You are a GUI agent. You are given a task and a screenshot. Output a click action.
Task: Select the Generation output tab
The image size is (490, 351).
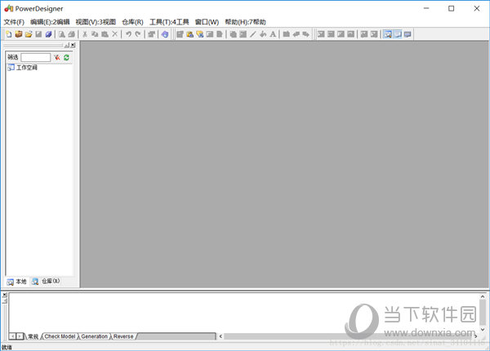pos(94,336)
